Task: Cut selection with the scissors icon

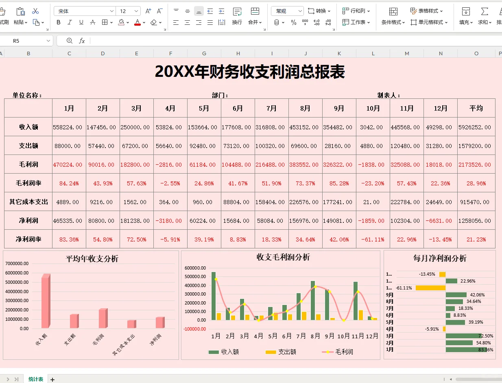Action: coord(35,11)
